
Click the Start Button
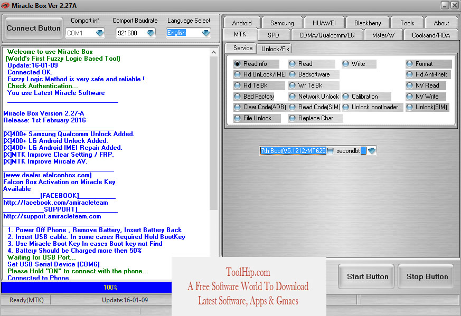click(x=368, y=276)
